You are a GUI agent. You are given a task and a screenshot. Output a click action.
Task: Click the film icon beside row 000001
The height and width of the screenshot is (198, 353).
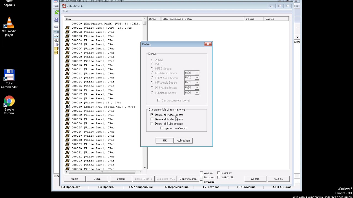pyautogui.click(x=67, y=28)
